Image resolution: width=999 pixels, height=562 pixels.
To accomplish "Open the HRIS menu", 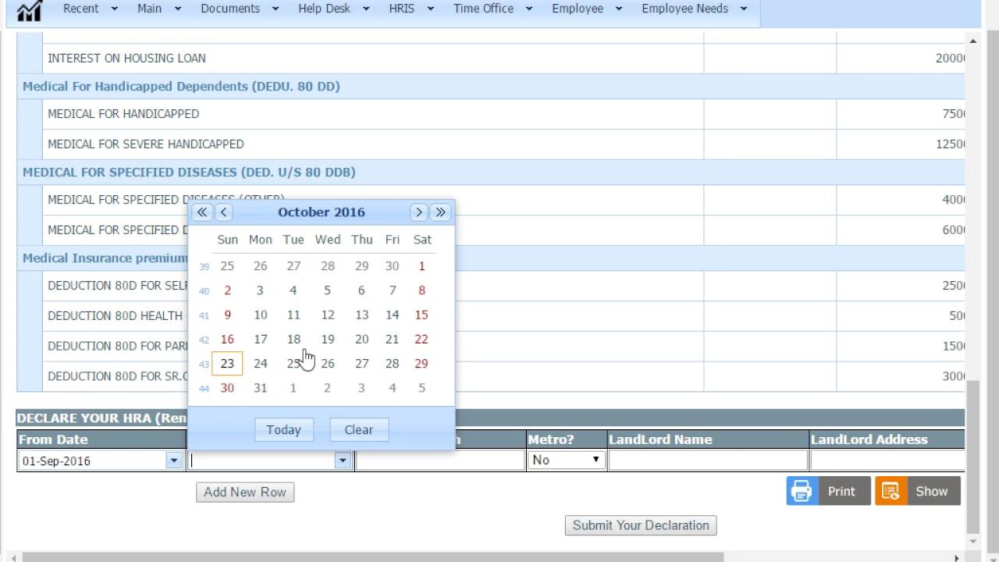I will pos(412,9).
